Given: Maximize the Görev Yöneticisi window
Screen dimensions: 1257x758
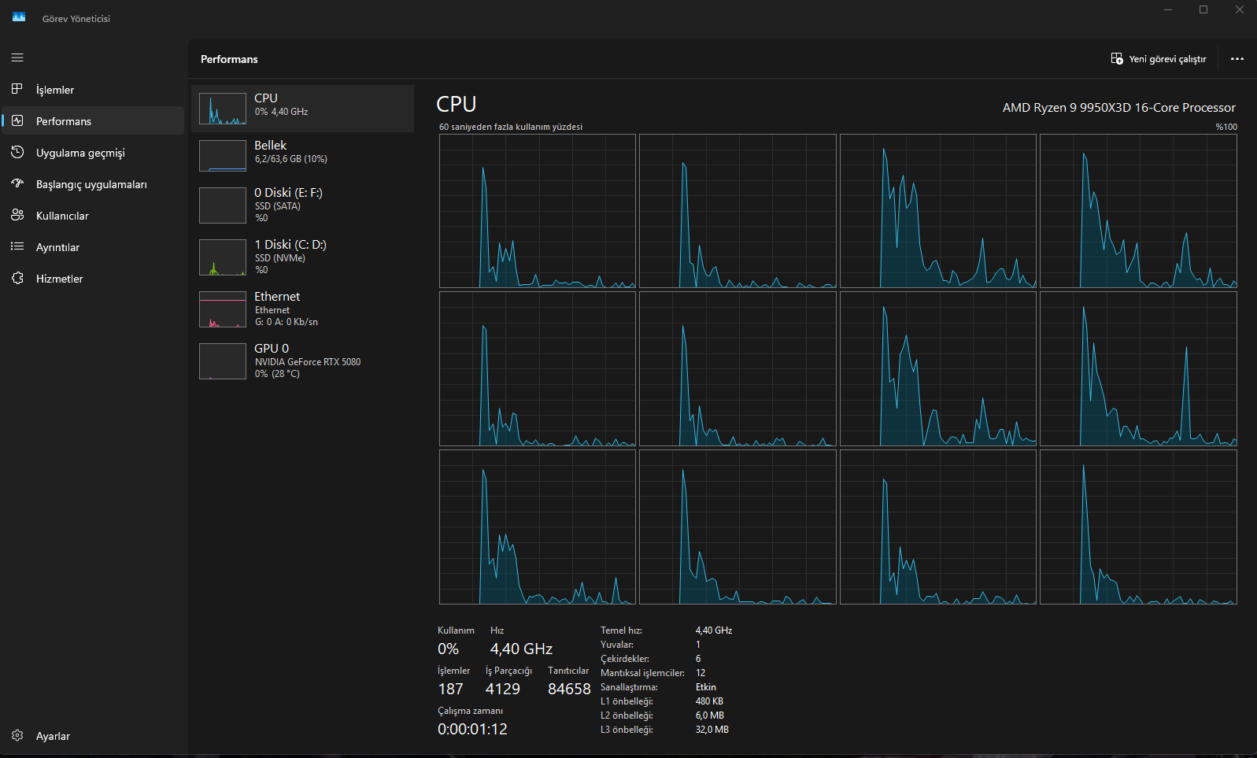Looking at the screenshot, I should [x=1203, y=10].
